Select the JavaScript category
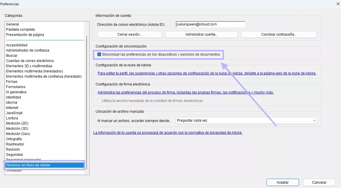The width and height of the screenshot is (341, 188). [x=14, y=113]
